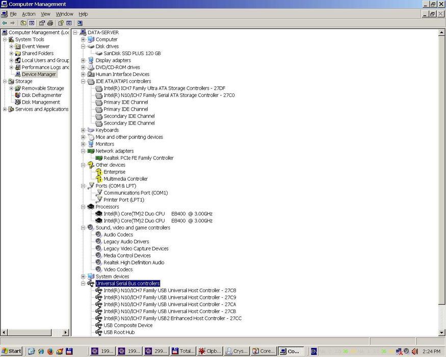Image resolution: width=446 pixels, height=357 pixels.
Task: Click the Start button
Action: point(12,351)
